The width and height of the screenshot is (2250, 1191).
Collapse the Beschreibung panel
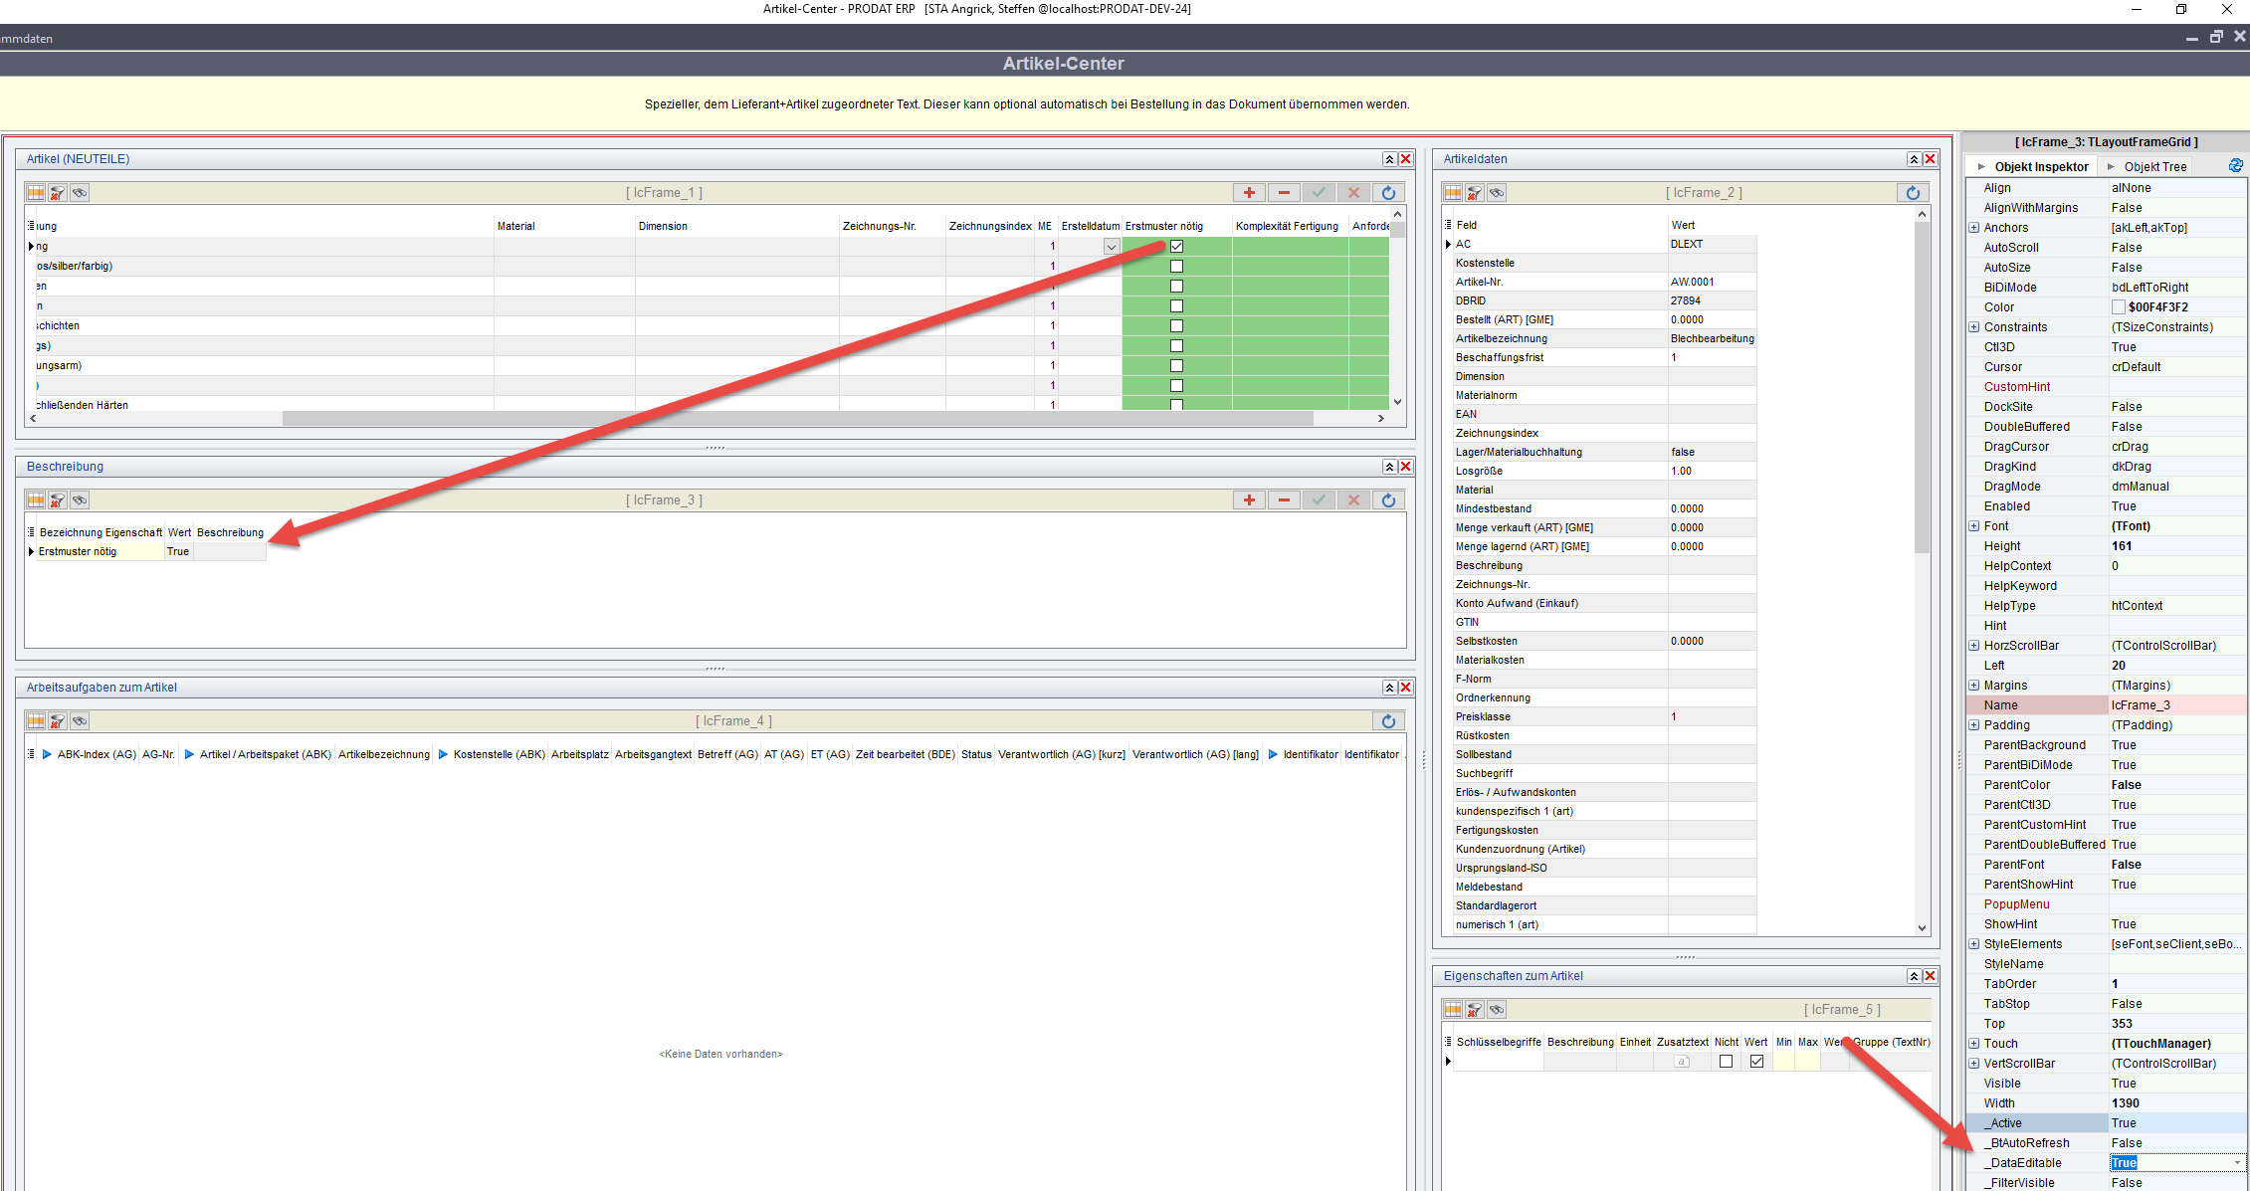point(1389,467)
